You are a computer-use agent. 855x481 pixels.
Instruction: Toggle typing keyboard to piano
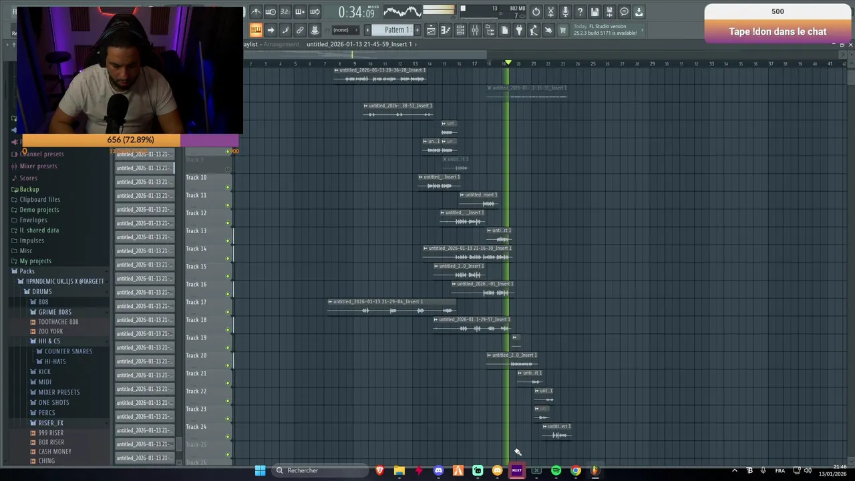coord(256,30)
